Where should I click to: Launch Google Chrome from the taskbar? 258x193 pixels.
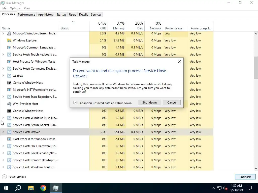pos(43,188)
